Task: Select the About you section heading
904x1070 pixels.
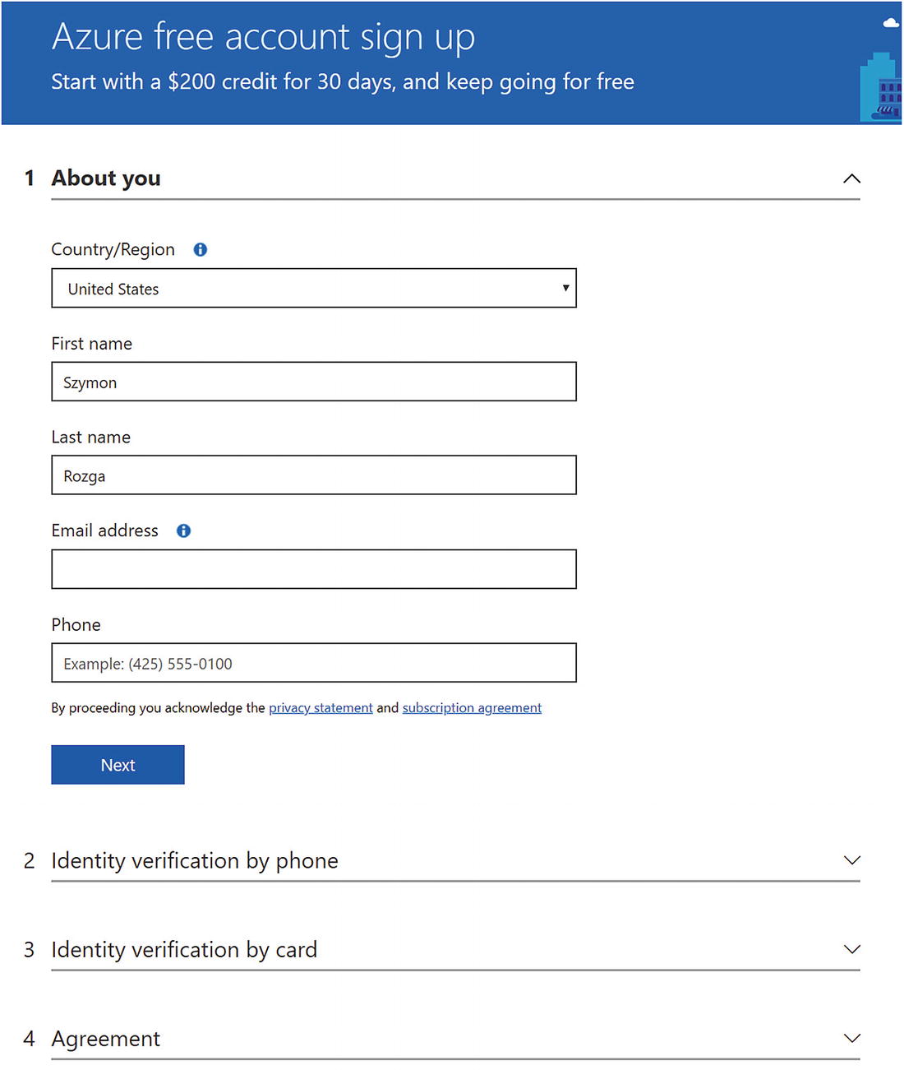Action: 106,178
